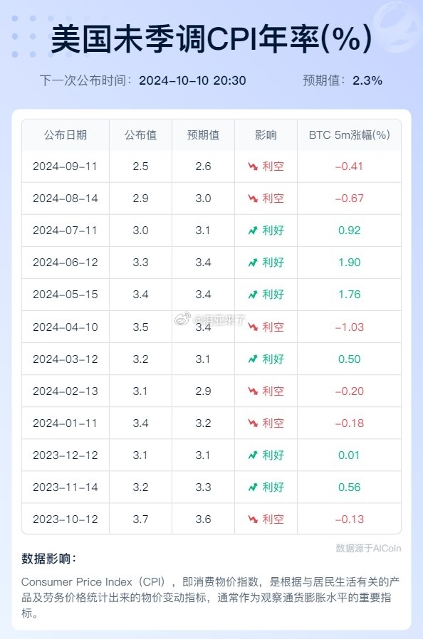Click the 预期值 column header
This screenshot has width=423, height=639.
[203, 135]
